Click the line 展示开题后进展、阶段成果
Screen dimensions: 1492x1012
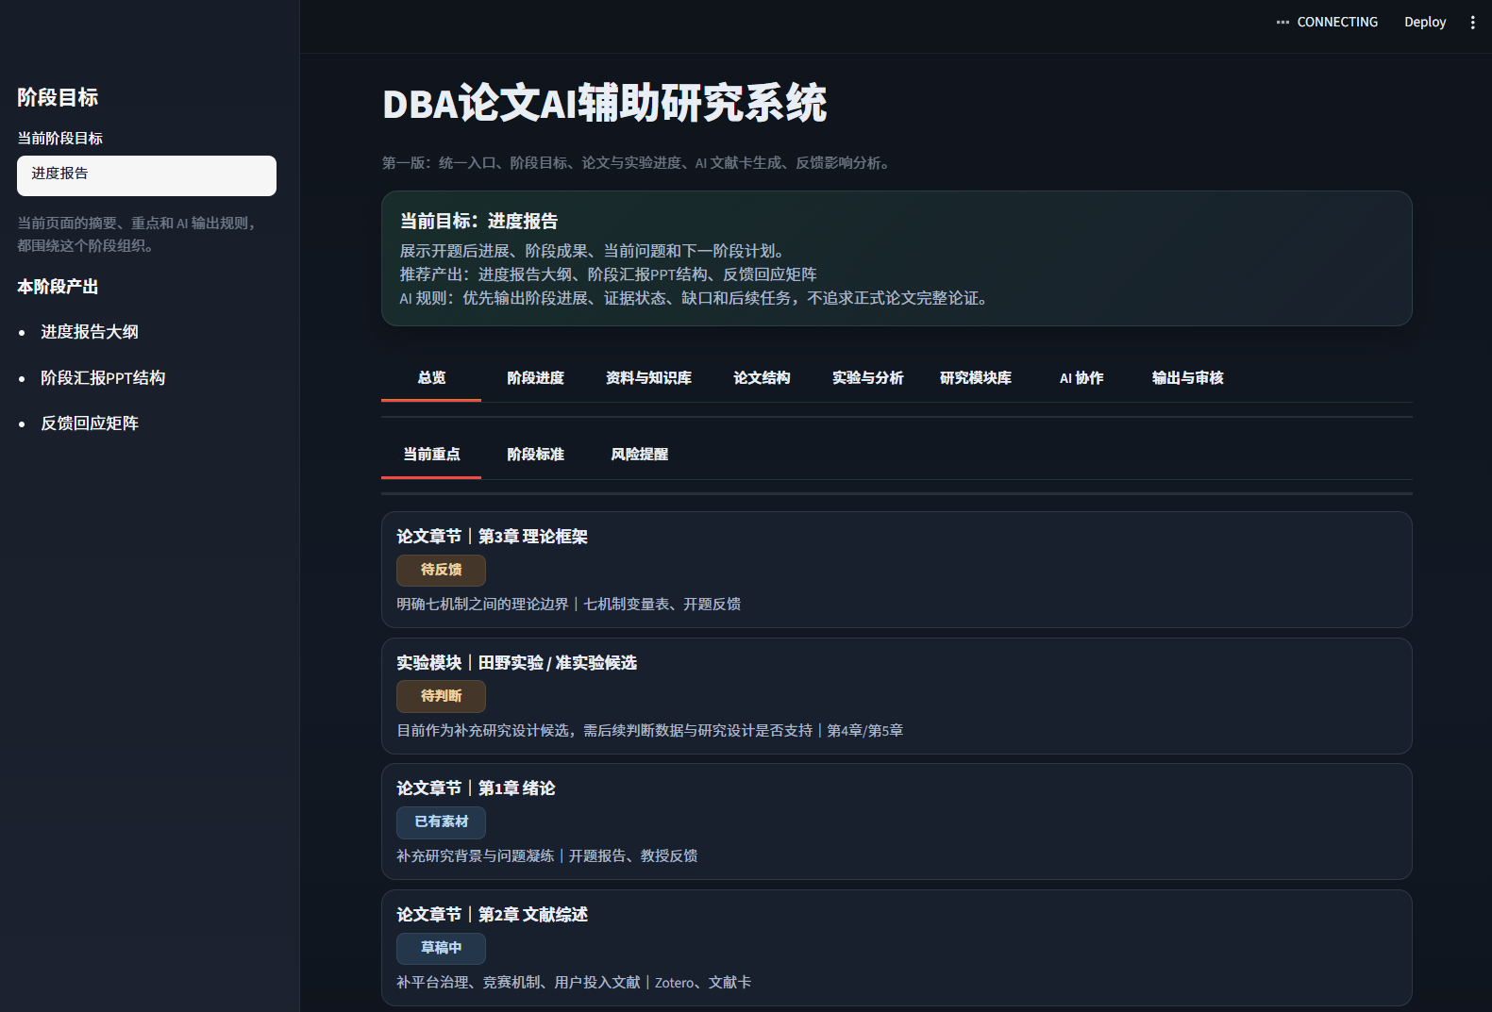coord(594,251)
